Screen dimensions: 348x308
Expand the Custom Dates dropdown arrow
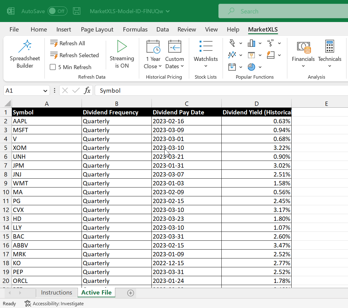click(182, 66)
